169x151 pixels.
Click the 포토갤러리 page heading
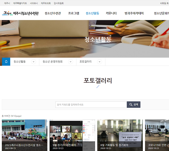click(x=98, y=80)
